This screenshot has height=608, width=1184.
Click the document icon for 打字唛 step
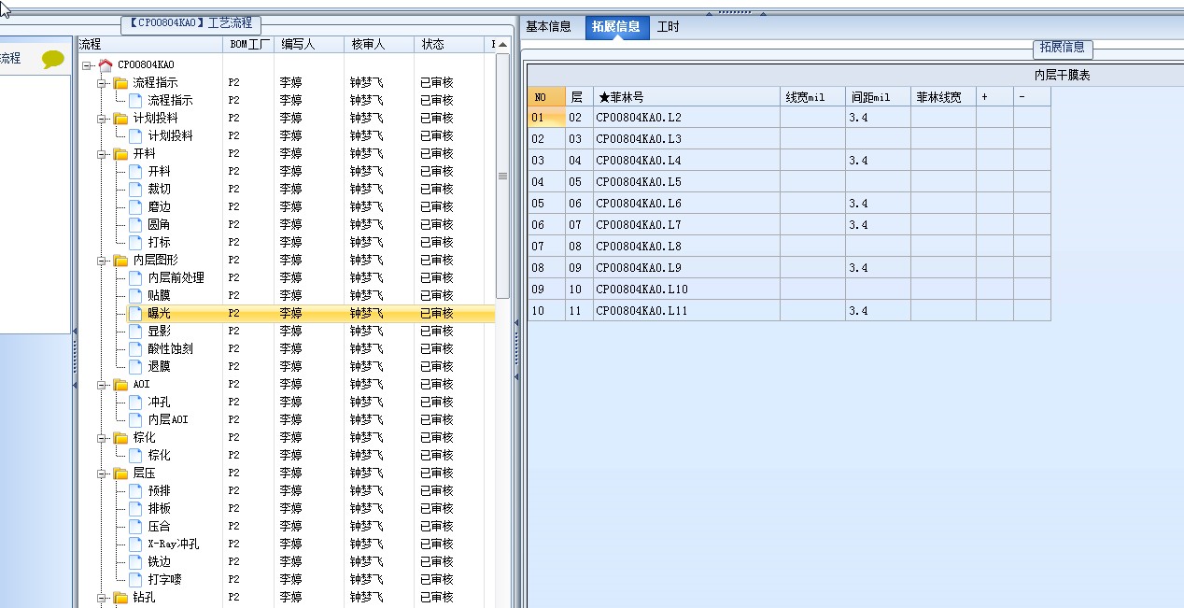pos(135,579)
